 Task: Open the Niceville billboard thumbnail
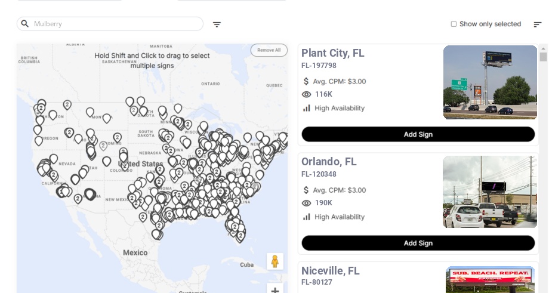490,280
